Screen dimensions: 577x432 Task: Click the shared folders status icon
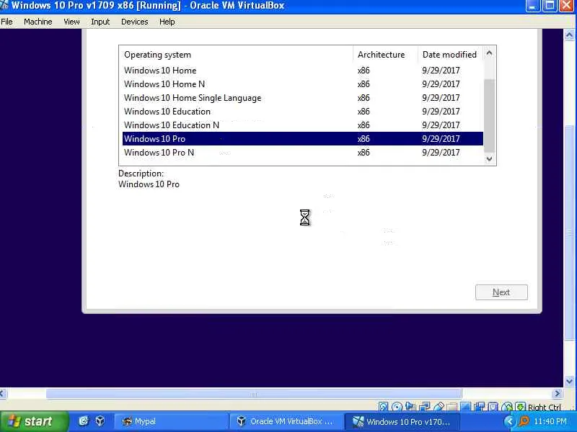coord(452,407)
